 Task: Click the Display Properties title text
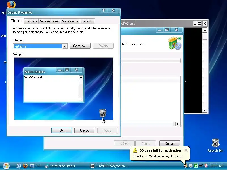tap(20, 12)
